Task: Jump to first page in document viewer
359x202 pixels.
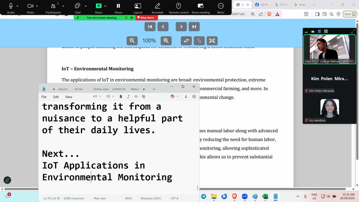Action: pyautogui.click(x=150, y=27)
